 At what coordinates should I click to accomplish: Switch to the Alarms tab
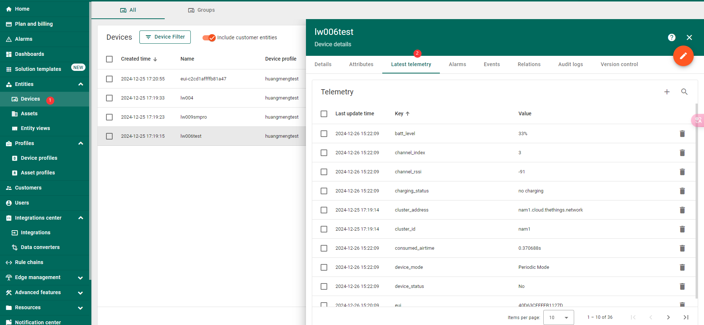(x=457, y=64)
